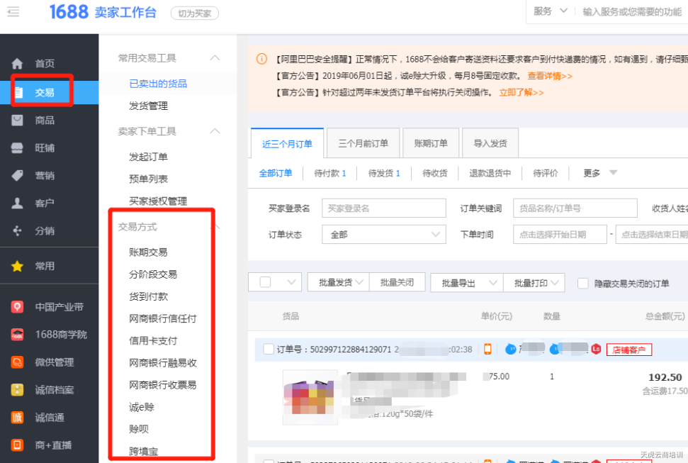Select the 待付款 filter
The width and height of the screenshot is (688, 463).
[x=330, y=174]
